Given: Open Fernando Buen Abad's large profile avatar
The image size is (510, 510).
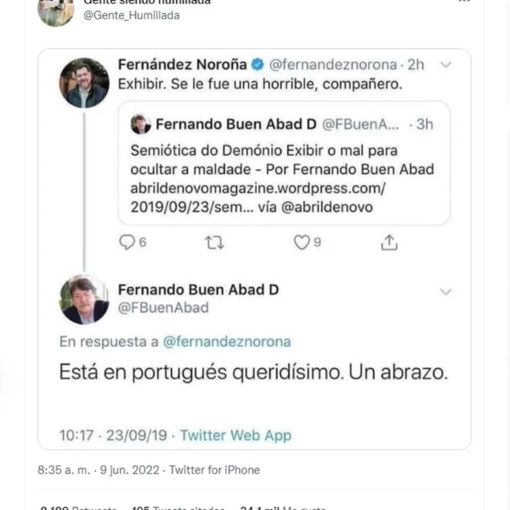Looking at the screenshot, I should coord(84,300).
